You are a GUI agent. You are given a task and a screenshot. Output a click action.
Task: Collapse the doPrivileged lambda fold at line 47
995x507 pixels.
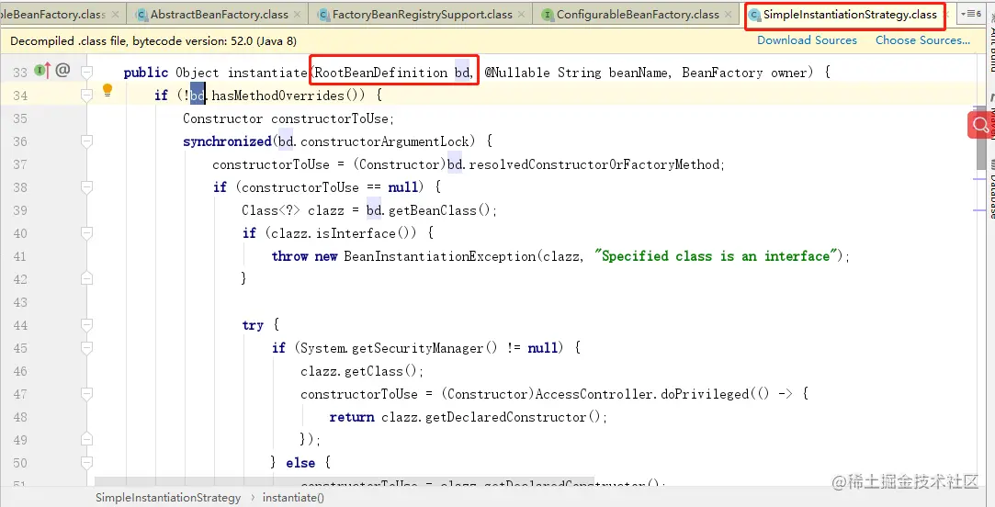(x=87, y=394)
